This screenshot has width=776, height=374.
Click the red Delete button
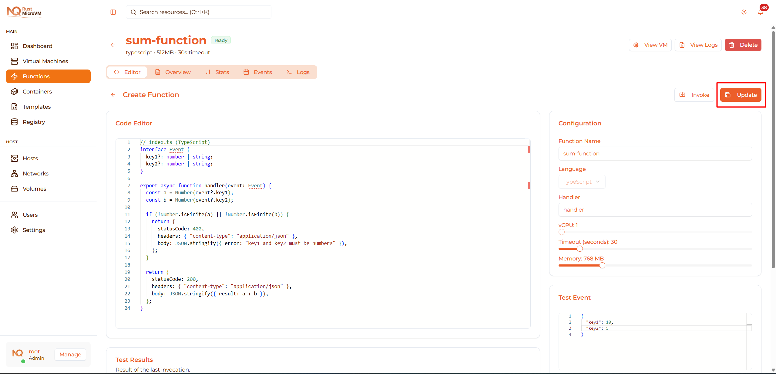(x=743, y=45)
